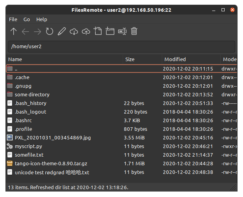Viewport: 243px width, 197px height.
Task: Click document icon of .bash_logout
Action: click(x=10, y=112)
